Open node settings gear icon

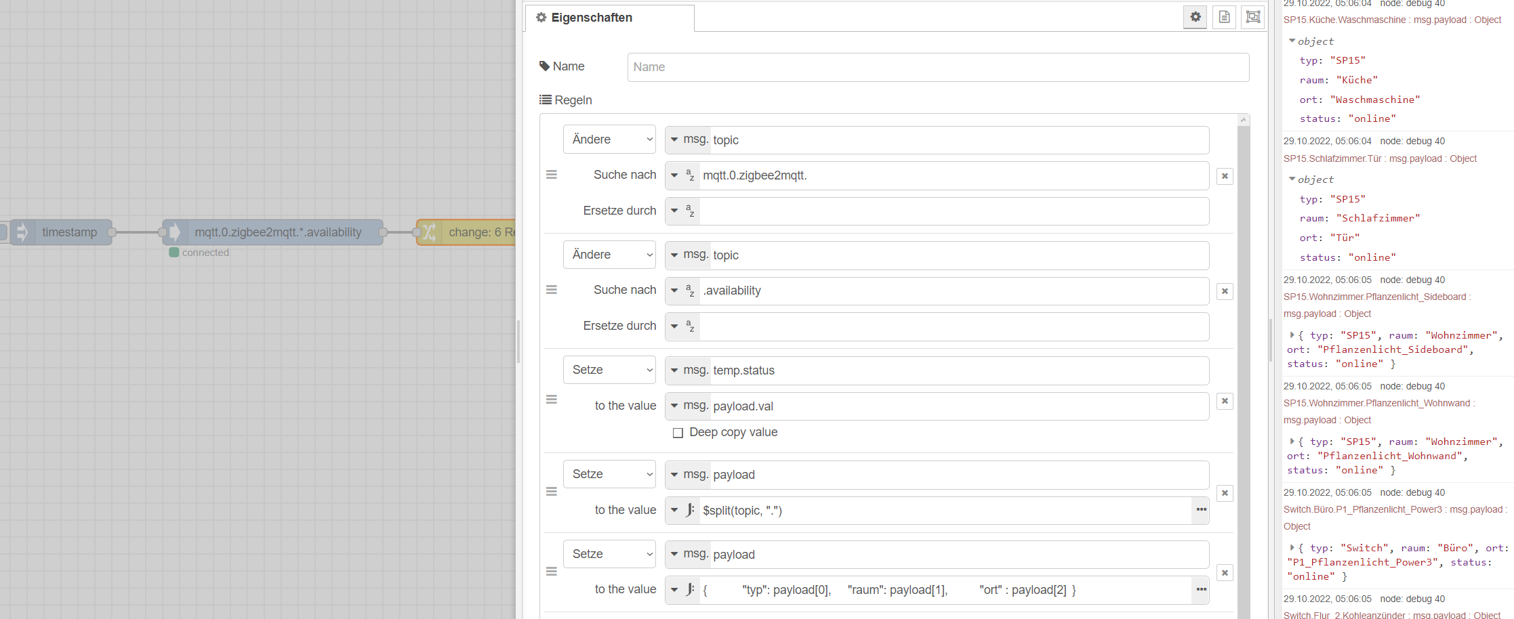(1195, 17)
